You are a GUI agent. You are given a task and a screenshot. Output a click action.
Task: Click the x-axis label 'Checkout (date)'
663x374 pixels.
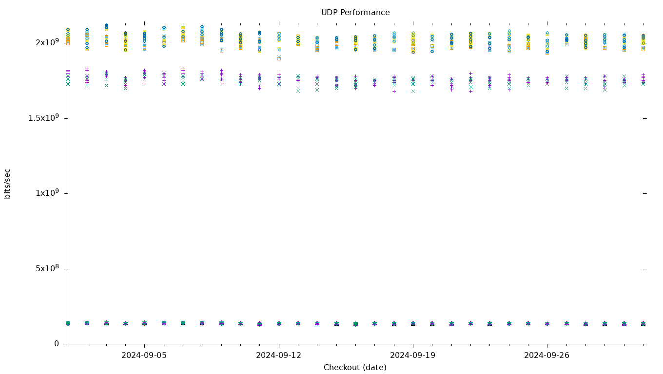(x=355, y=368)
